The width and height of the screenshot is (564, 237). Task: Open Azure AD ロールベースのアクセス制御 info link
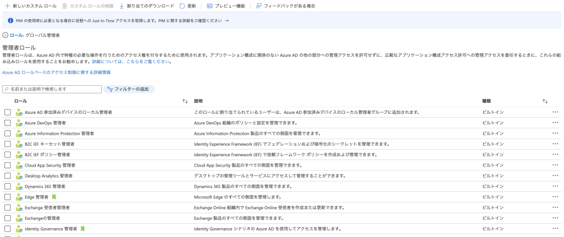point(57,72)
